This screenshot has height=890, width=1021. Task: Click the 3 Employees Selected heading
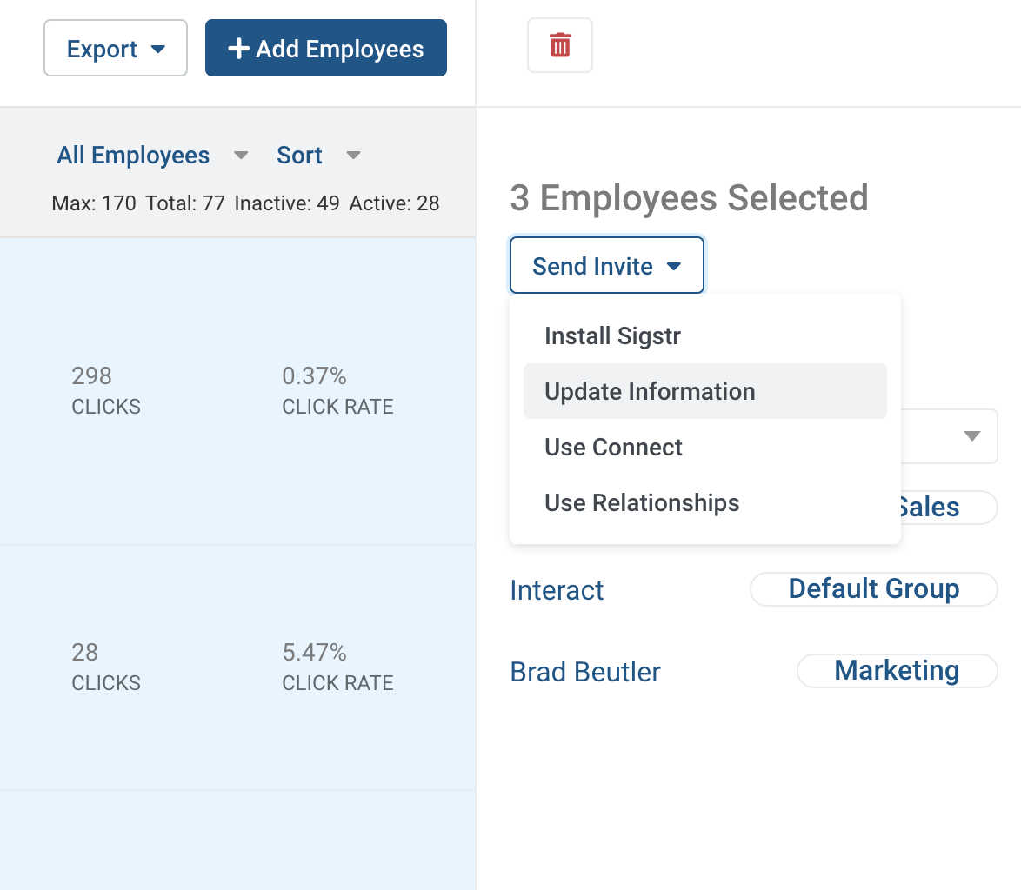coord(689,198)
